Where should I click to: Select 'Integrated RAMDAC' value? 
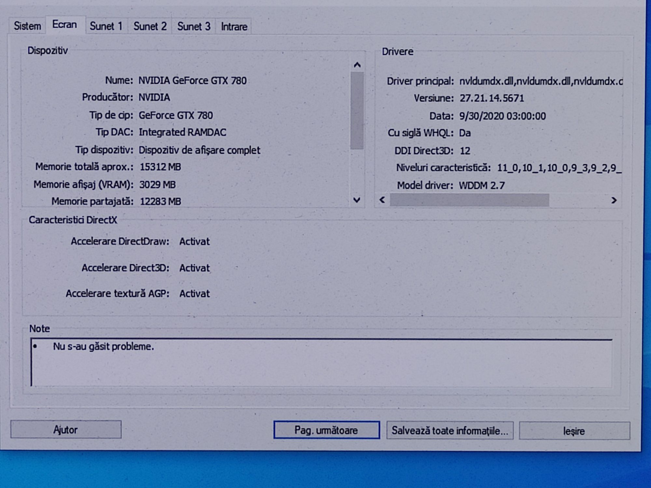coord(183,132)
